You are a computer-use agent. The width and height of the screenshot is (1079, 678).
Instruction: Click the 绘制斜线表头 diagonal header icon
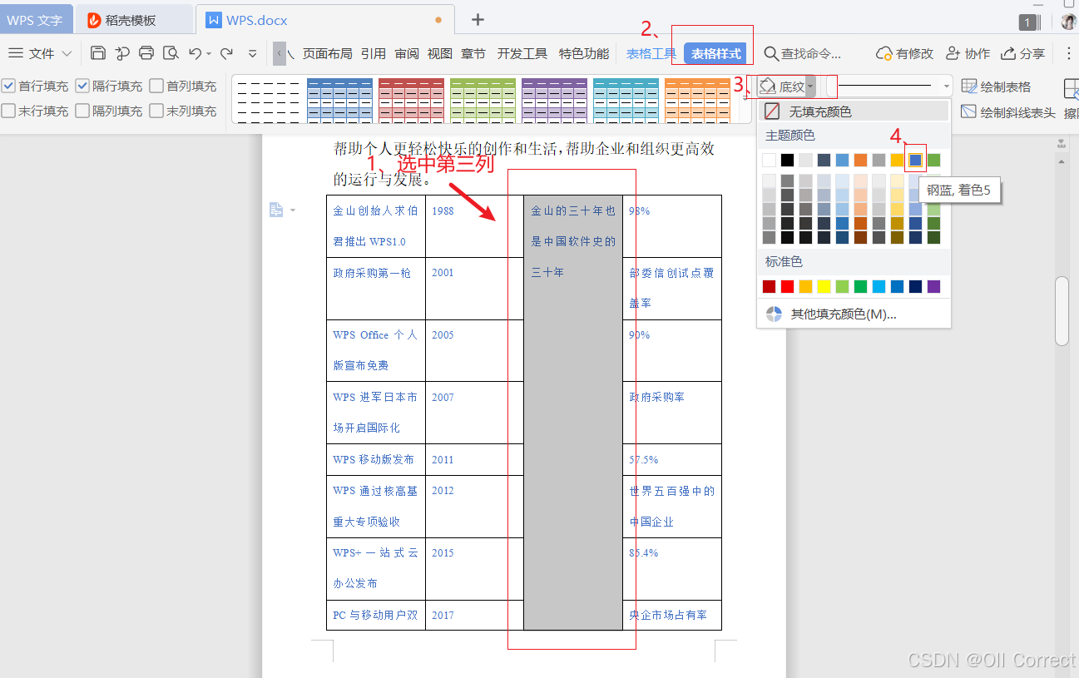click(x=969, y=111)
